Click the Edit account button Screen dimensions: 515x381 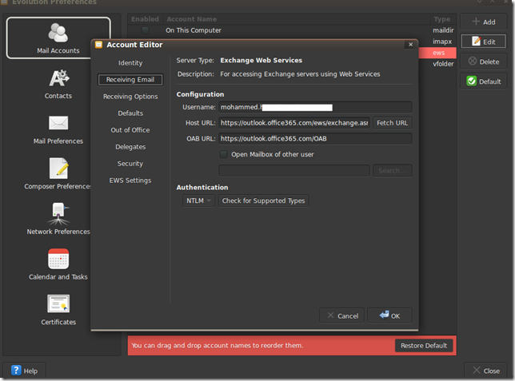click(x=484, y=42)
